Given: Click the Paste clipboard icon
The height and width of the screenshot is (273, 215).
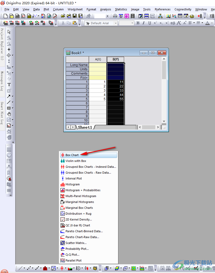Looking at the screenshot, I should click(75, 23).
